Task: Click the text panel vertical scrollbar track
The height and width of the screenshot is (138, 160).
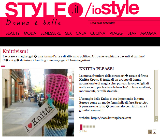Action: [156, 93]
